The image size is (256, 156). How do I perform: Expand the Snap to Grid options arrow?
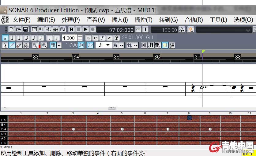[x=59, y=45]
